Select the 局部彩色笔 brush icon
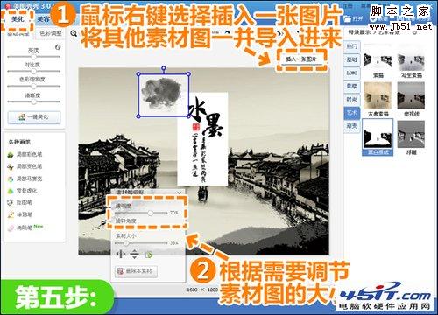Image resolution: width=438 pixels, height=315 pixels. (11, 154)
